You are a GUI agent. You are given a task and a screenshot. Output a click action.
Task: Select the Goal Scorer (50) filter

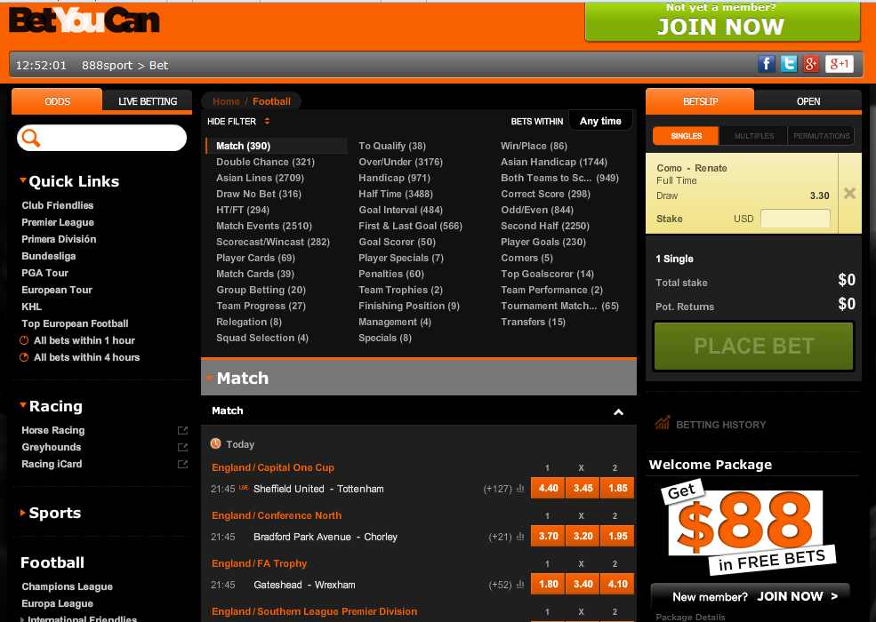coord(397,242)
